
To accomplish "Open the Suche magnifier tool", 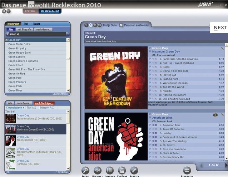I will (x=85, y=170).
